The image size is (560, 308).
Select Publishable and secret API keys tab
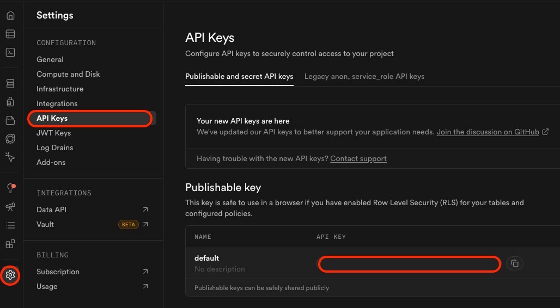(x=239, y=76)
